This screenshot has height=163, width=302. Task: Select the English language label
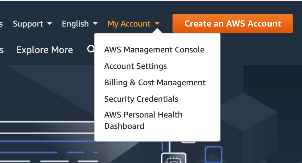point(75,24)
